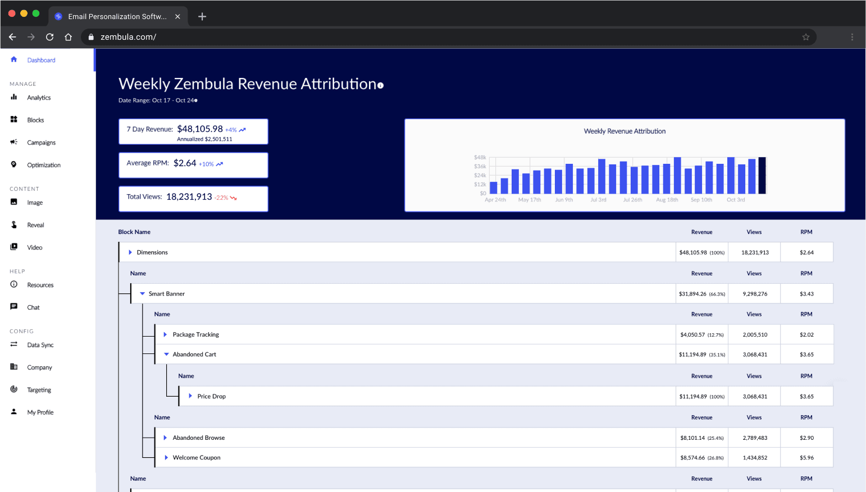Collapse the Smart Banner row

(143, 293)
